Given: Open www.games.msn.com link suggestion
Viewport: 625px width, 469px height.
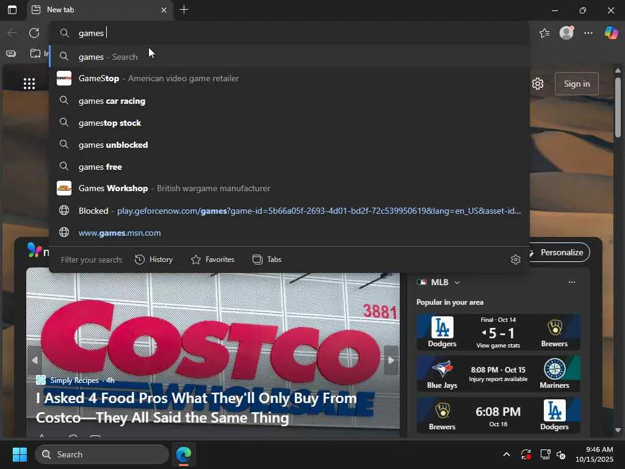Looking at the screenshot, I should click(289, 233).
